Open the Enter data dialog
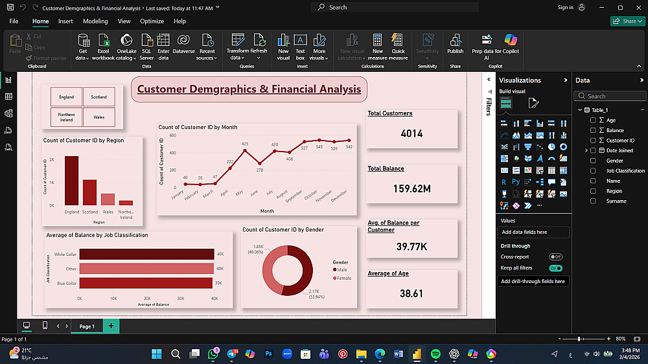 point(163,47)
